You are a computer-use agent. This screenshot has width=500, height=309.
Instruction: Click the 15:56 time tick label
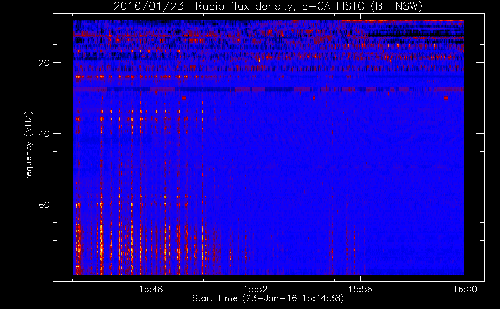360,290
